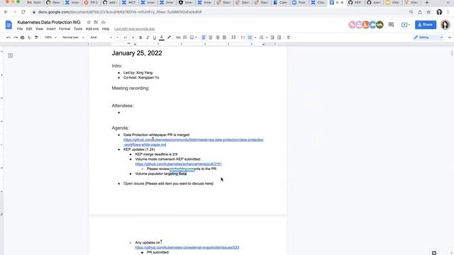
Task: Expand the image insert dropdown arrow
Action: point(196,38)
